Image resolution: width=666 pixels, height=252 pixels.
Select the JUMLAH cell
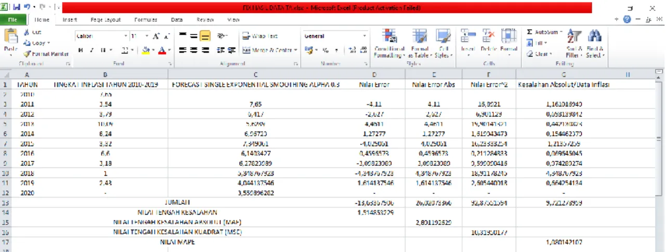(178, 203)
